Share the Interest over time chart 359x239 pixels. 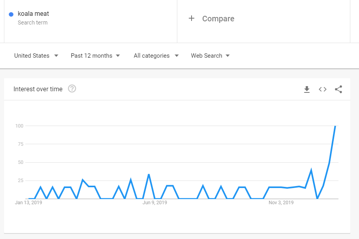pos(338,89)
